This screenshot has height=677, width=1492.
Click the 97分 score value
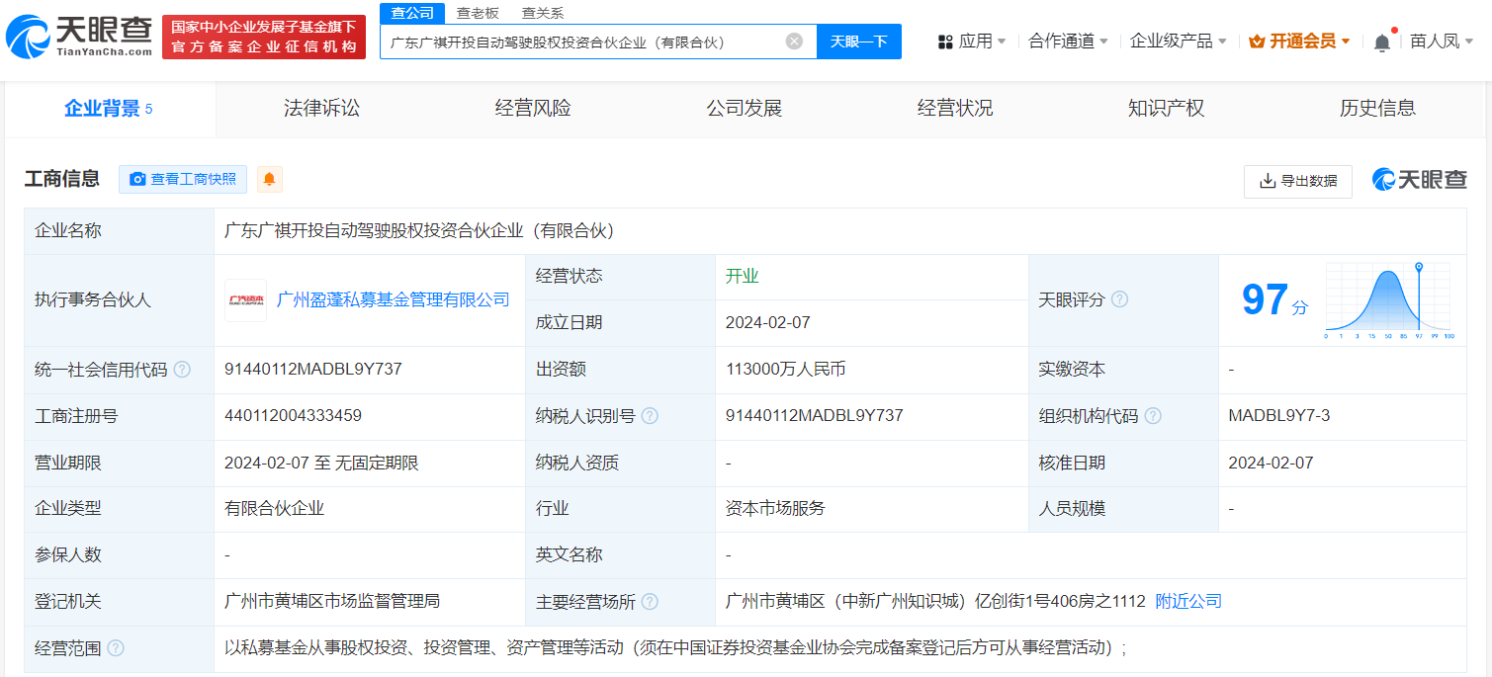tap(1274, 300)
